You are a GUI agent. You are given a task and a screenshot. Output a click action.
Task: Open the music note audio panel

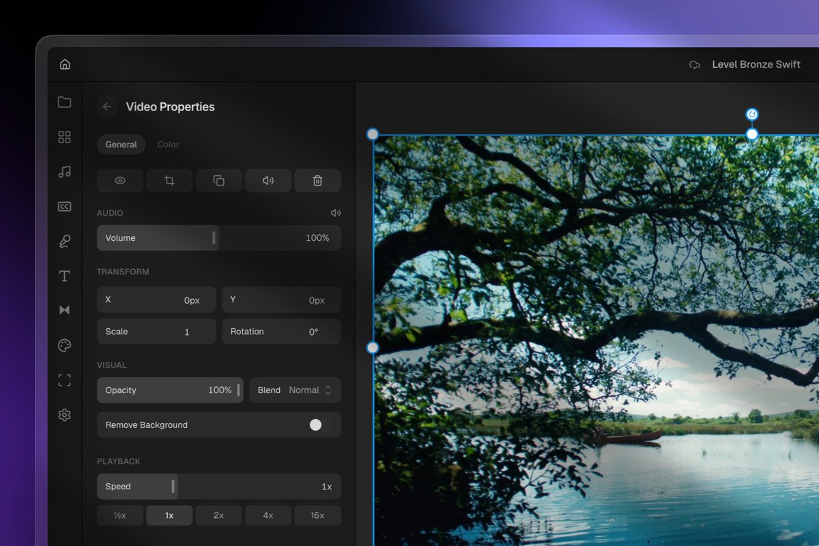point(64,172)
